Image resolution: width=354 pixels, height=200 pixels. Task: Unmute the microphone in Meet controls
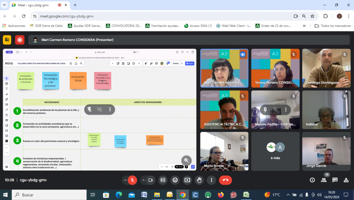(x=132, y=180)
